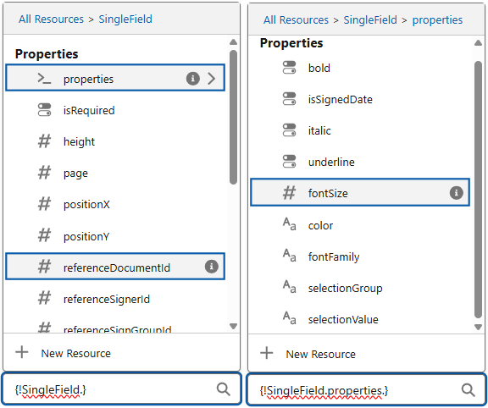Click info icon on properties row

tap(193, 79)
